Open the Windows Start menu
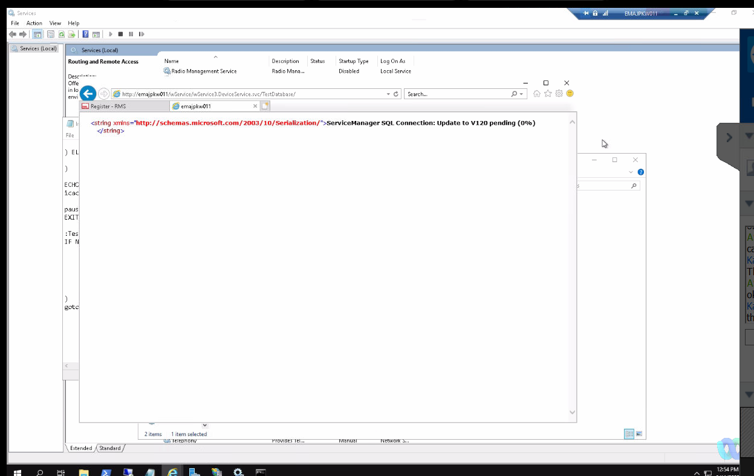Screen dimensions: 754x476 click(x=18, y=472)
